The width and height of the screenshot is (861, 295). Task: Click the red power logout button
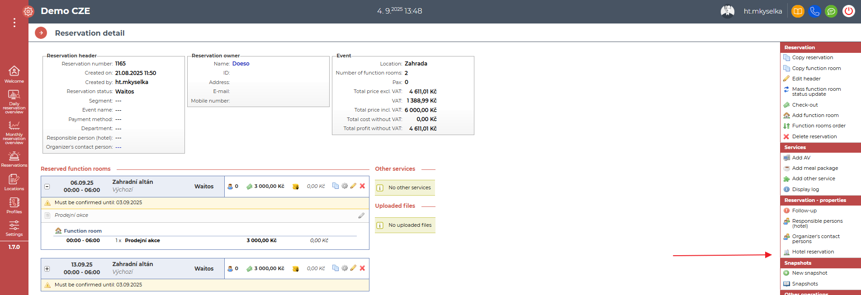(848, 11)
